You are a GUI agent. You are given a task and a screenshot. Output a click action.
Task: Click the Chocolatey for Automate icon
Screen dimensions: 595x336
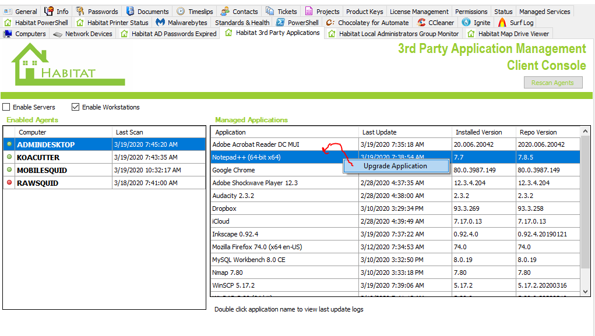[330, 23]
